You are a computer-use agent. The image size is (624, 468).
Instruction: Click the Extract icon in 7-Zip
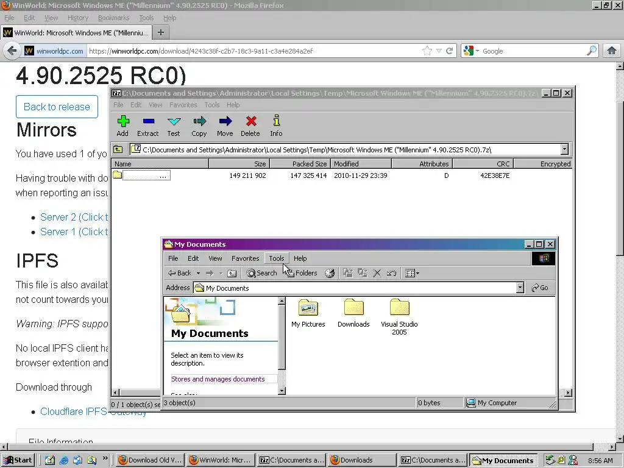[149, 121]
